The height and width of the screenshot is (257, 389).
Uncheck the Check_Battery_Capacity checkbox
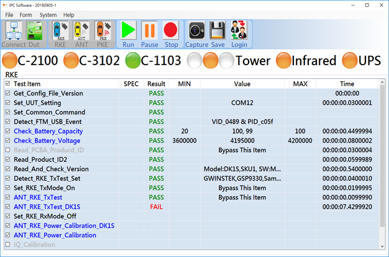tap(7, 131)
